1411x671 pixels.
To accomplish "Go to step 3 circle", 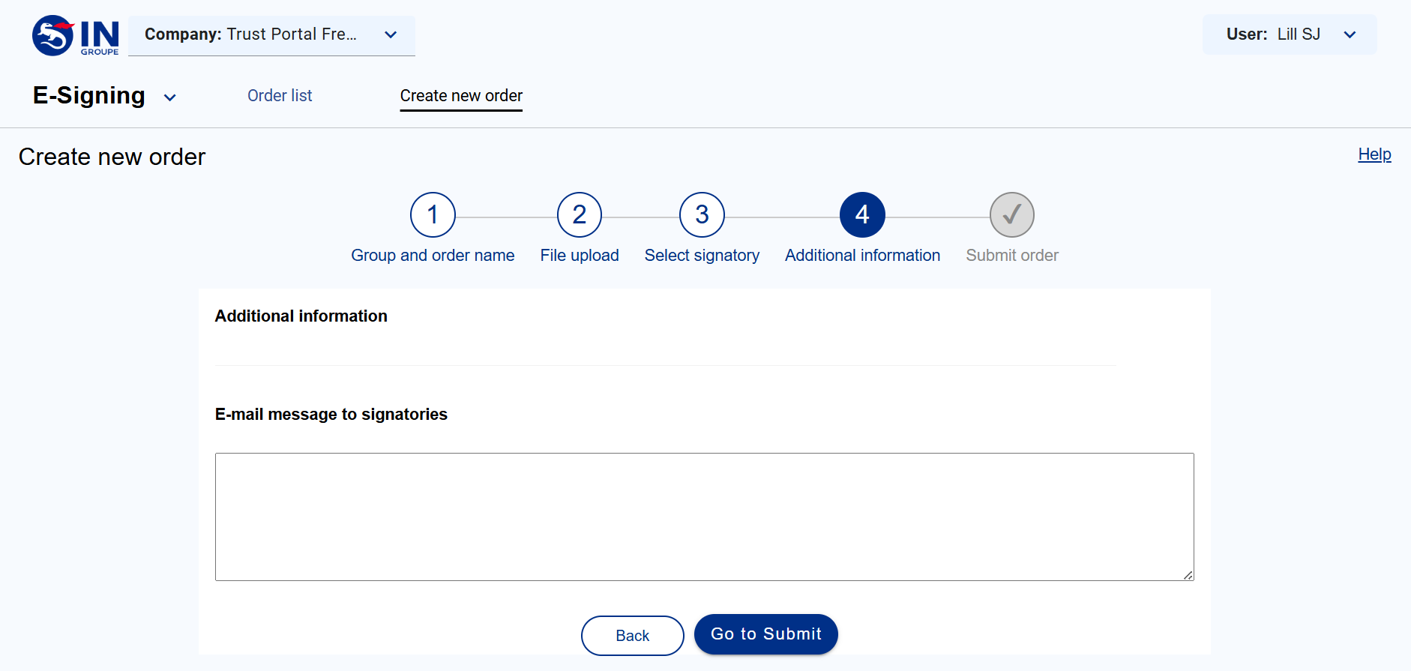I will (702, 215).
